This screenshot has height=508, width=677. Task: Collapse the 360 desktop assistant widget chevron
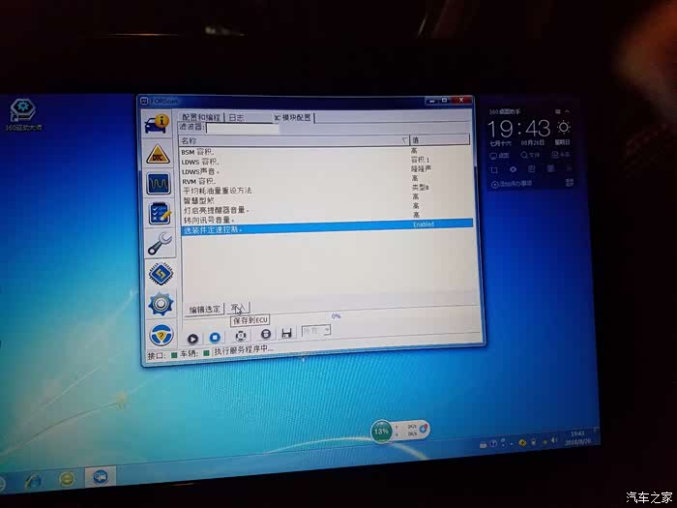coord(568,111)
